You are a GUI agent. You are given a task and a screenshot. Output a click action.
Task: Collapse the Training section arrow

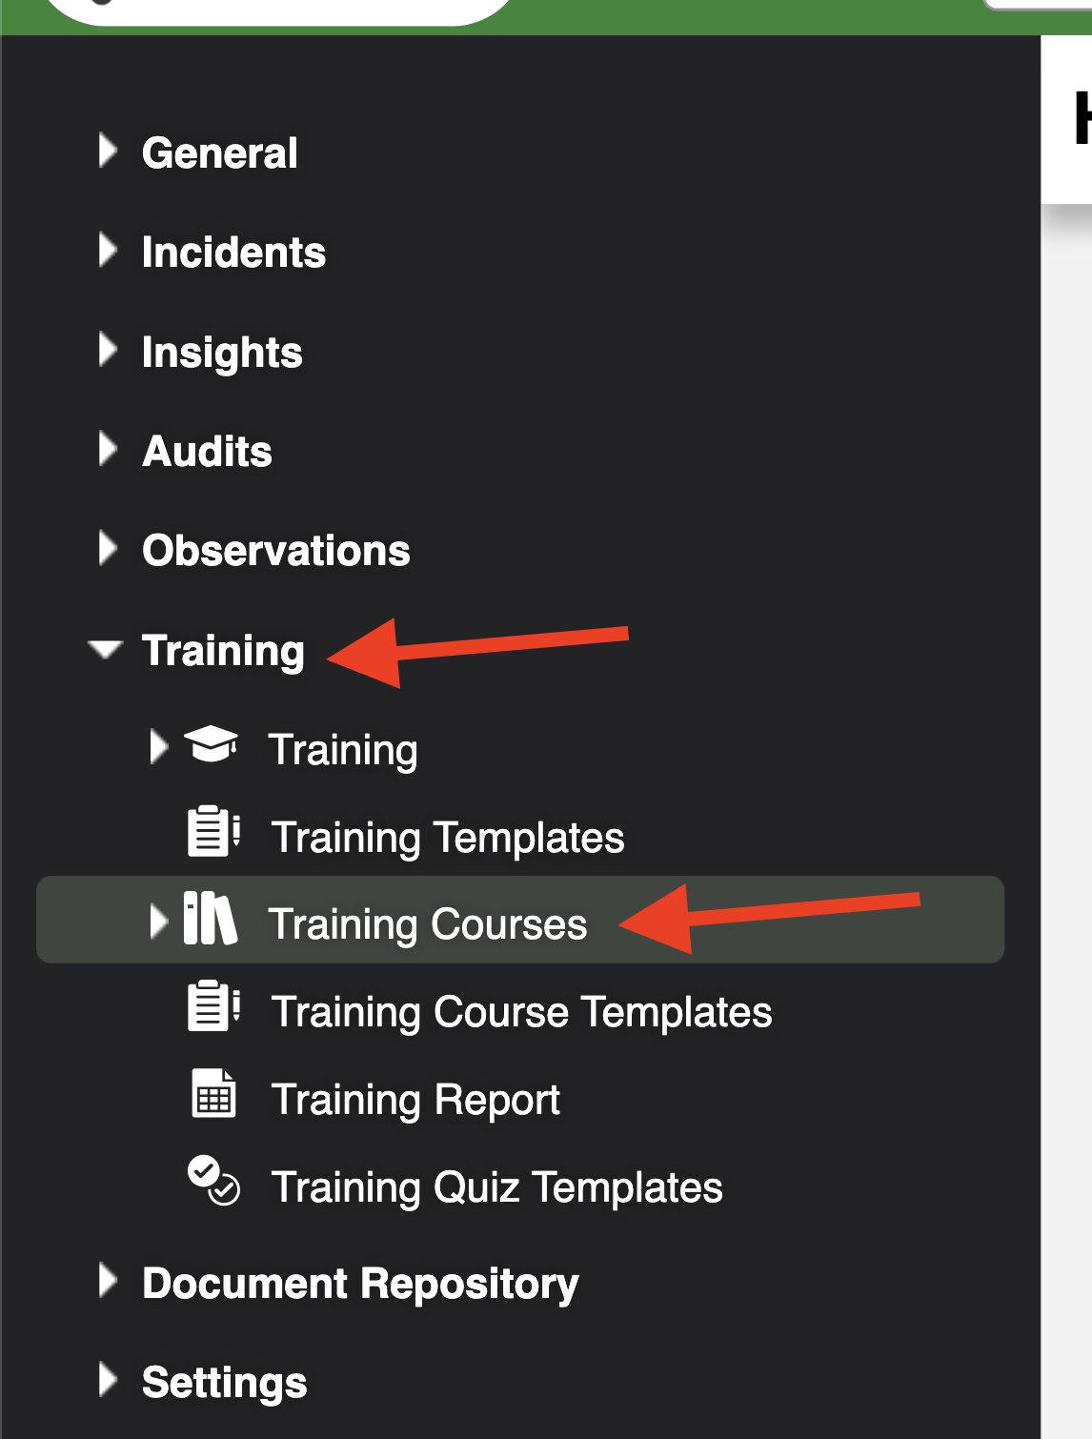[105, 649]
